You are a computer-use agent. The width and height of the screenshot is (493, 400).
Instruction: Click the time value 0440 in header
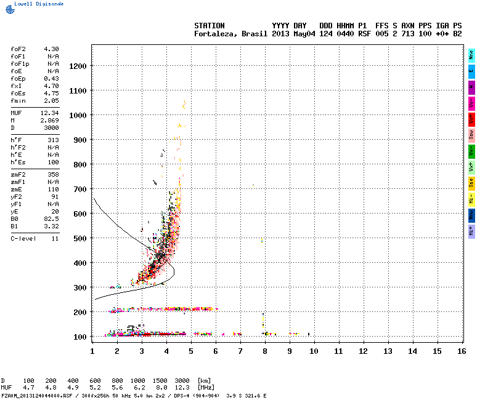click(345, 34)
